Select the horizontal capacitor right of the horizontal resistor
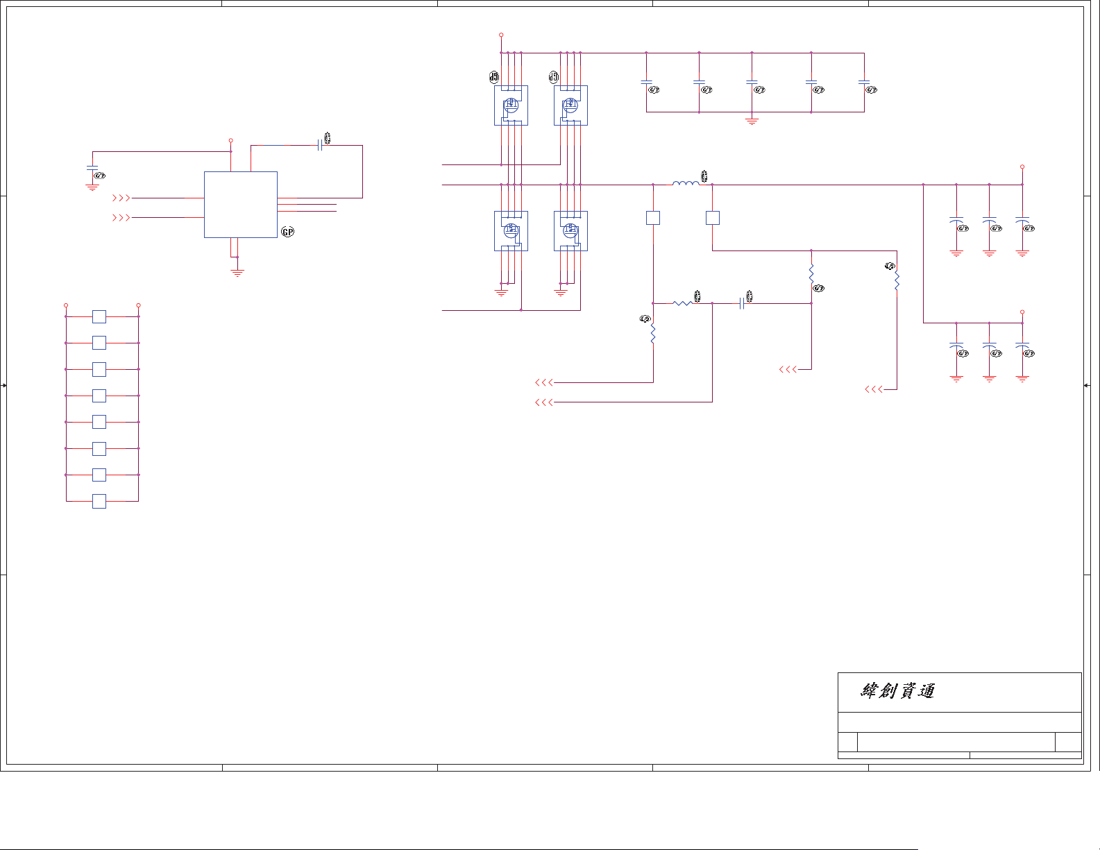This screenshot has height=850, width=1100. tap(742, 303)
